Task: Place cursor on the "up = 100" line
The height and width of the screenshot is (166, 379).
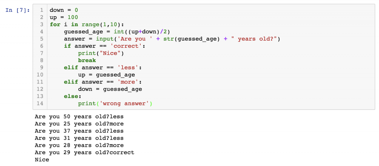Action: pyautogui.click(x=64, y=17)
